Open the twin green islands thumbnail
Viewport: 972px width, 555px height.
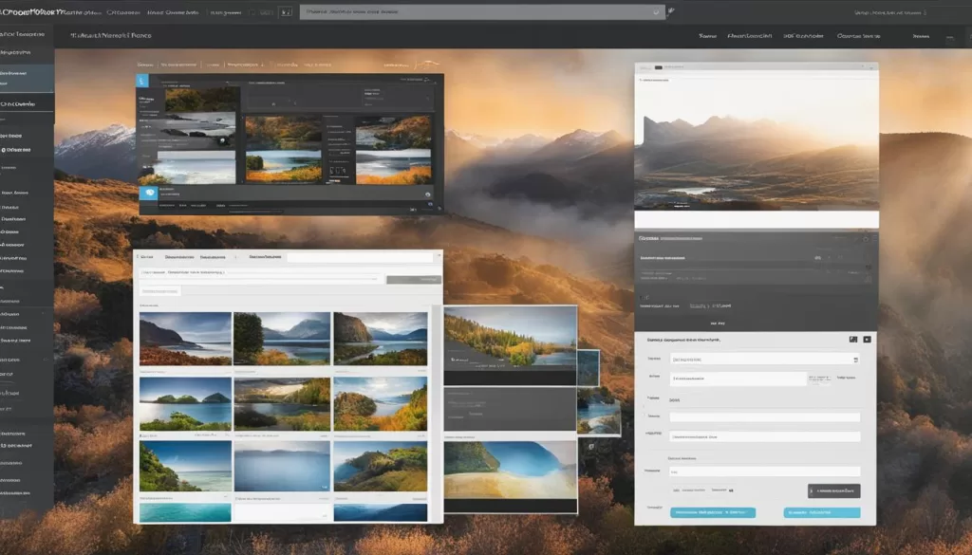click(185, 404)
